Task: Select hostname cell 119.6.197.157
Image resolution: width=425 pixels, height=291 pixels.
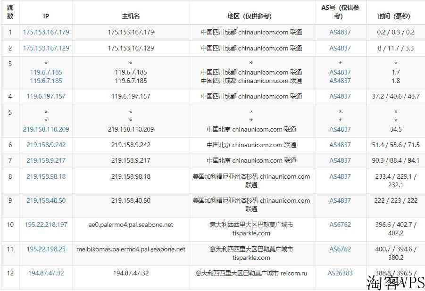Action: (x=131, y=96)
